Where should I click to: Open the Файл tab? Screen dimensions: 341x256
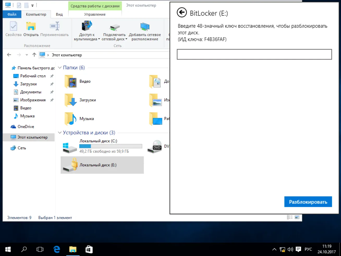point(12,14)
